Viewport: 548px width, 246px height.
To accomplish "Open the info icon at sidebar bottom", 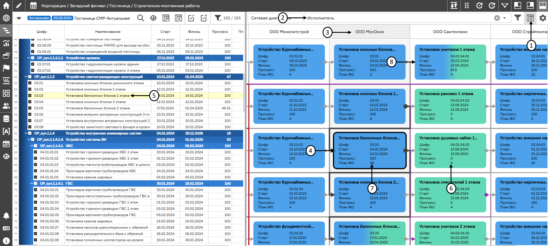I will coord(6,241).
